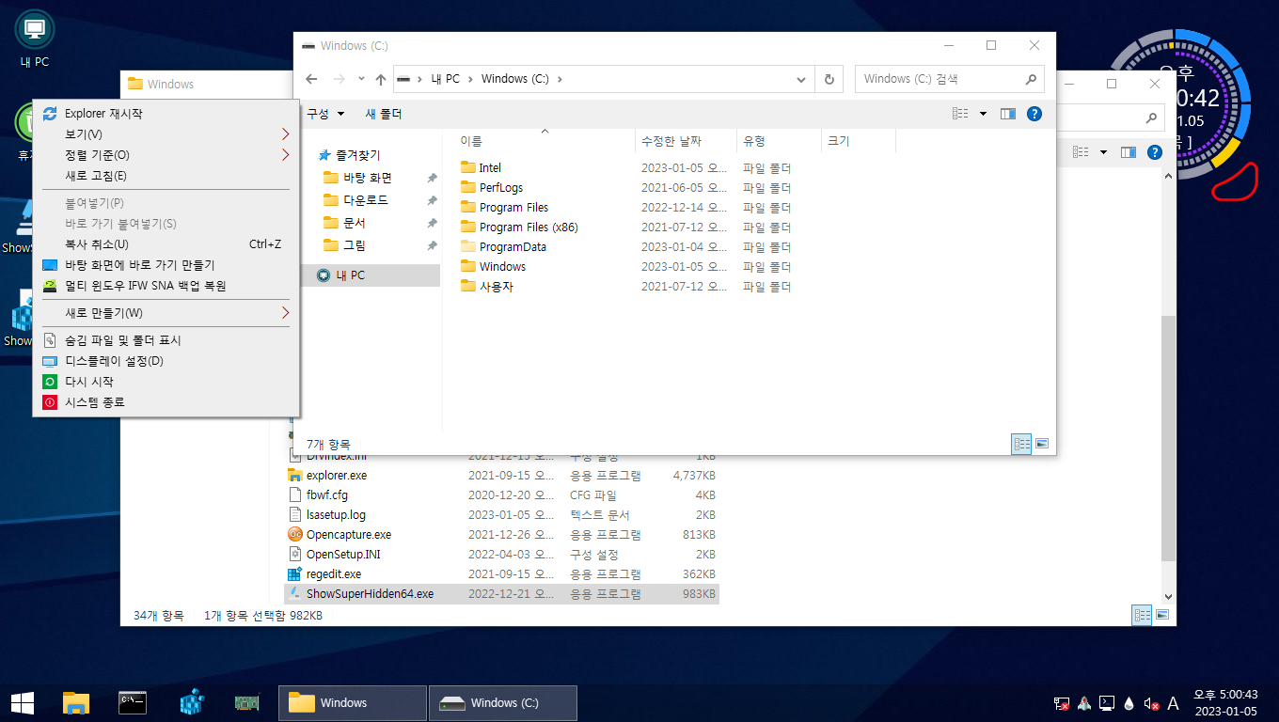Image resolution: width=1279 pixels, height=722 pixels.
Task: Click the refresh button next to address bar
Action: coord(829,79)
